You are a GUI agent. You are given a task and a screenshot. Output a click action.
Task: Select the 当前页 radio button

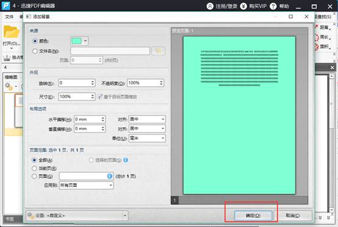tap(34, 168)
